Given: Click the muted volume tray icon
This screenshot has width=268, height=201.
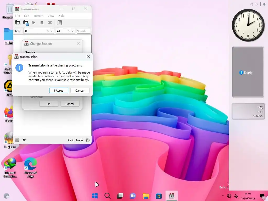Looking at the screenshot, I should (x=236, y=196).
